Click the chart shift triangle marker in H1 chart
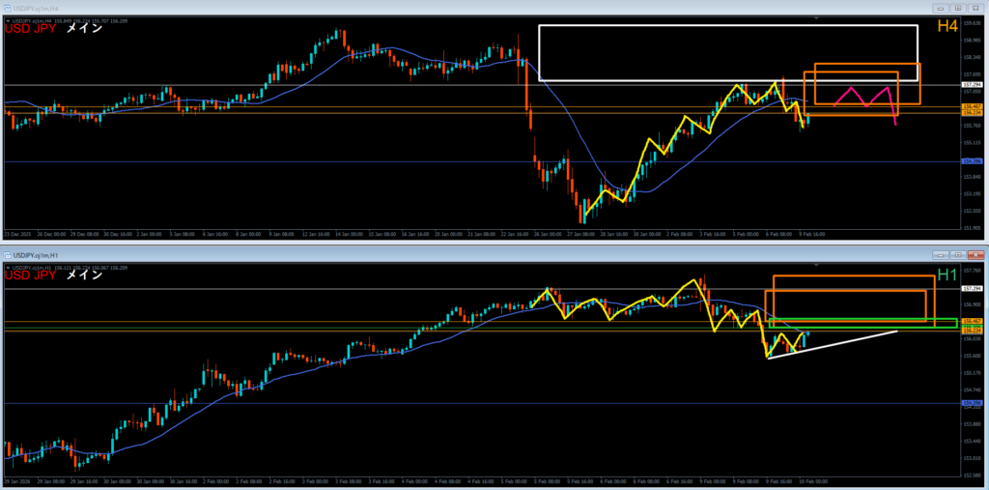 [x=817, y=266]
